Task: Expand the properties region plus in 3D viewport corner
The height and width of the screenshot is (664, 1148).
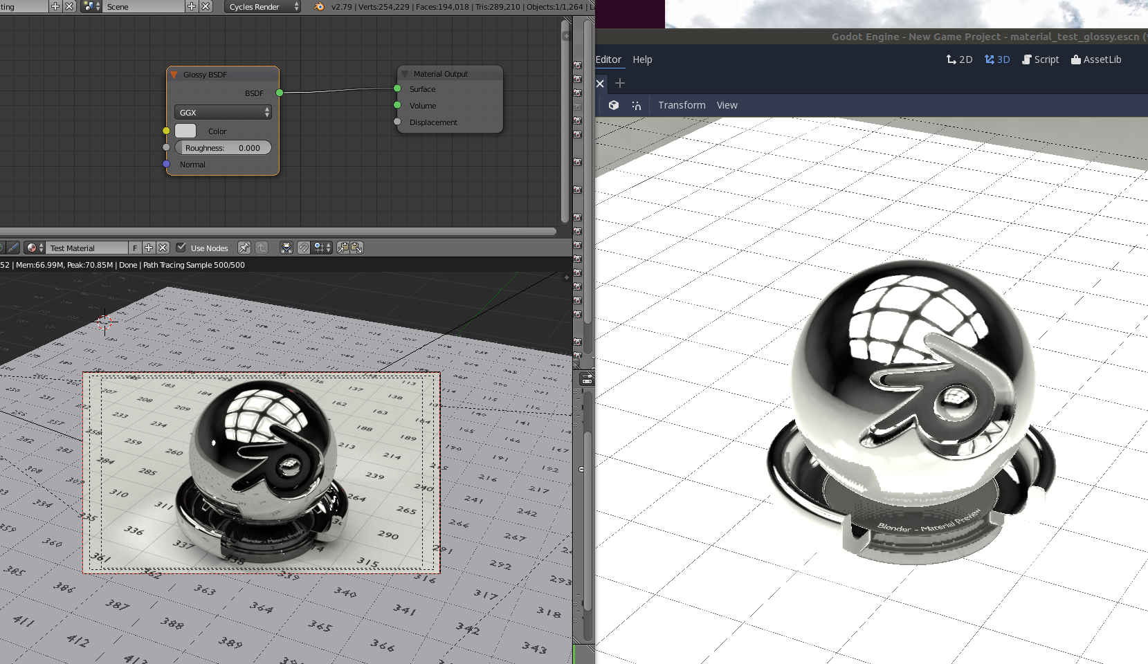Action: [567, 277]
